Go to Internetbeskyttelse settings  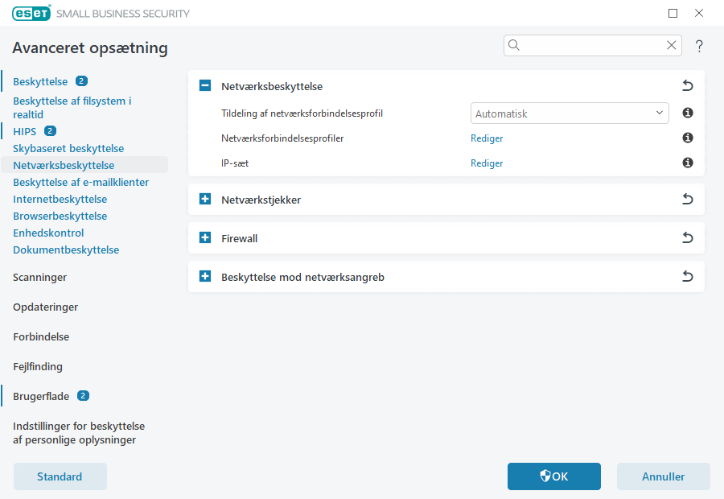(x=60, y=199)
